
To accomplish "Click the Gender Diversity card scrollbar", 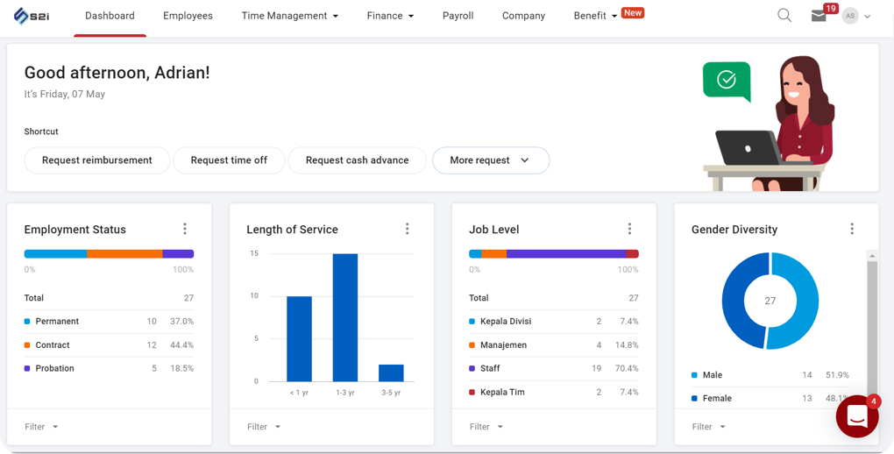I will (x=871, y=324).
